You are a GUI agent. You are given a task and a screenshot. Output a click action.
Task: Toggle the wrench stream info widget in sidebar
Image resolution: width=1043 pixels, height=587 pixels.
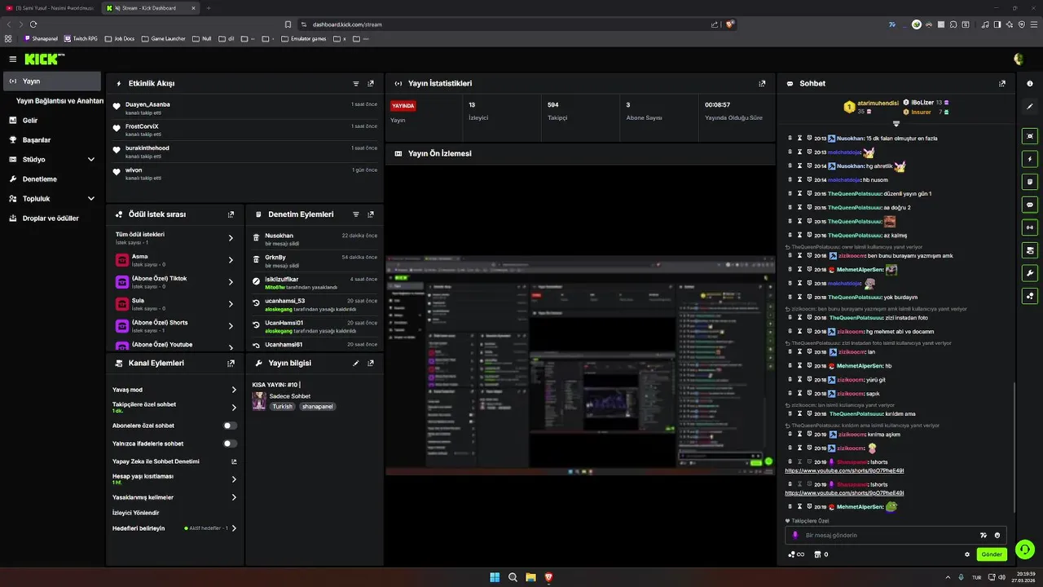pos(1030,273)
